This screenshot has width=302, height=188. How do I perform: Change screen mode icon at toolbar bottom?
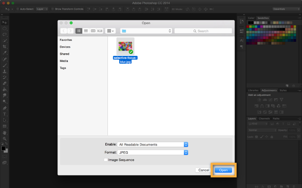[x=5, y=163]
